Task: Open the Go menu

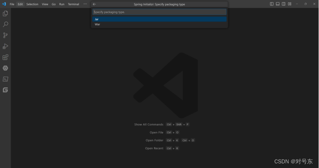Action: click(x=53, y=4)
